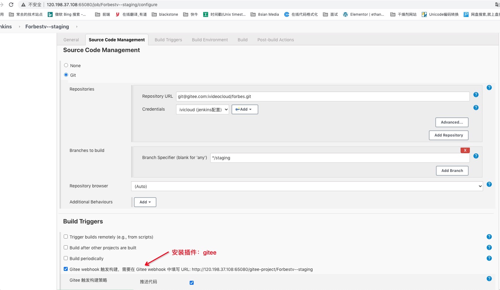Viewport: 500px width, 290px height.
Task: Click the Repository URL input field
Action: click(x=323, y=96)
